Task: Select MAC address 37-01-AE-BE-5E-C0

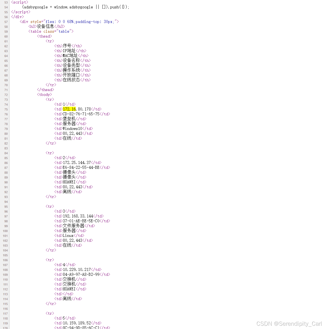Action: tap(81, 221)
